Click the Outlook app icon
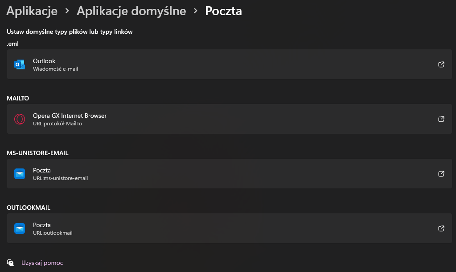The width and height of the screenshot is (456, 272). pos(20,64)
